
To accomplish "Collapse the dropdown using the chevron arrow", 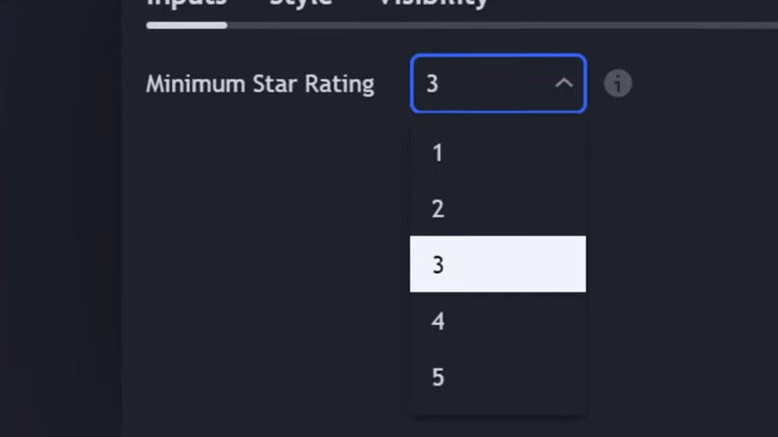I will click(564, 84).
